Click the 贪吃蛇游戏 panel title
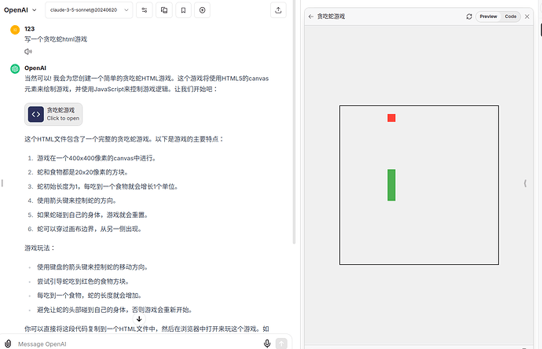The image size is (542, 349). point(331,17)
